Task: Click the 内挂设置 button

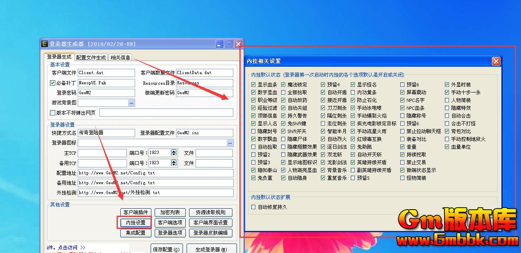Action: pyautogui.click(x=135, y=223)
